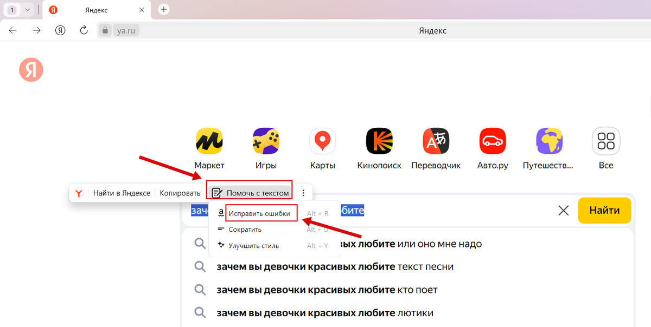The width and height of the screenshot is (651, 327).
Task: Open the Яндекс Маркет service icon
Action: [x=209, y=141]
